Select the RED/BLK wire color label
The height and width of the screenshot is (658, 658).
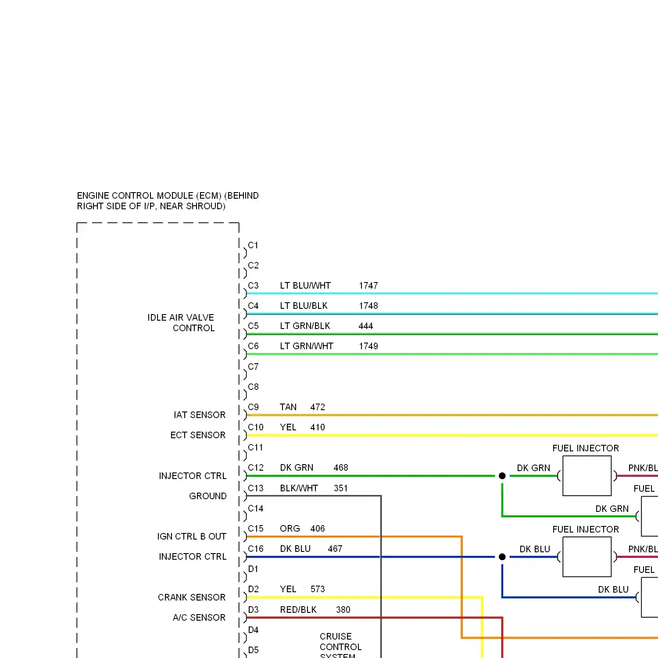(x=298, y=610)
